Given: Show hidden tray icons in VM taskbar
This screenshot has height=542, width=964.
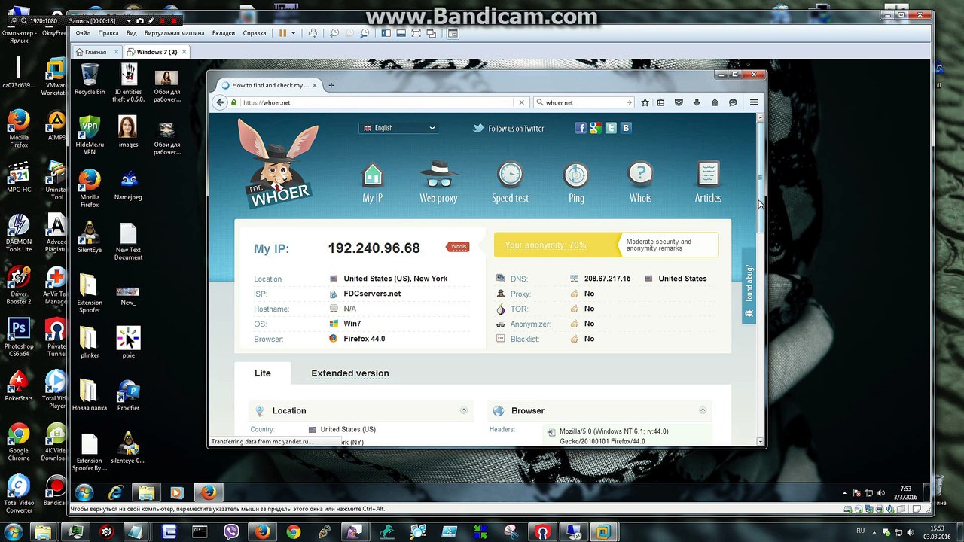Looking at the screenshot, I should tap(844, 494).
